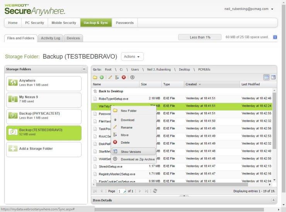
Task: Open the Passwords tab
Action: (125, 23)
